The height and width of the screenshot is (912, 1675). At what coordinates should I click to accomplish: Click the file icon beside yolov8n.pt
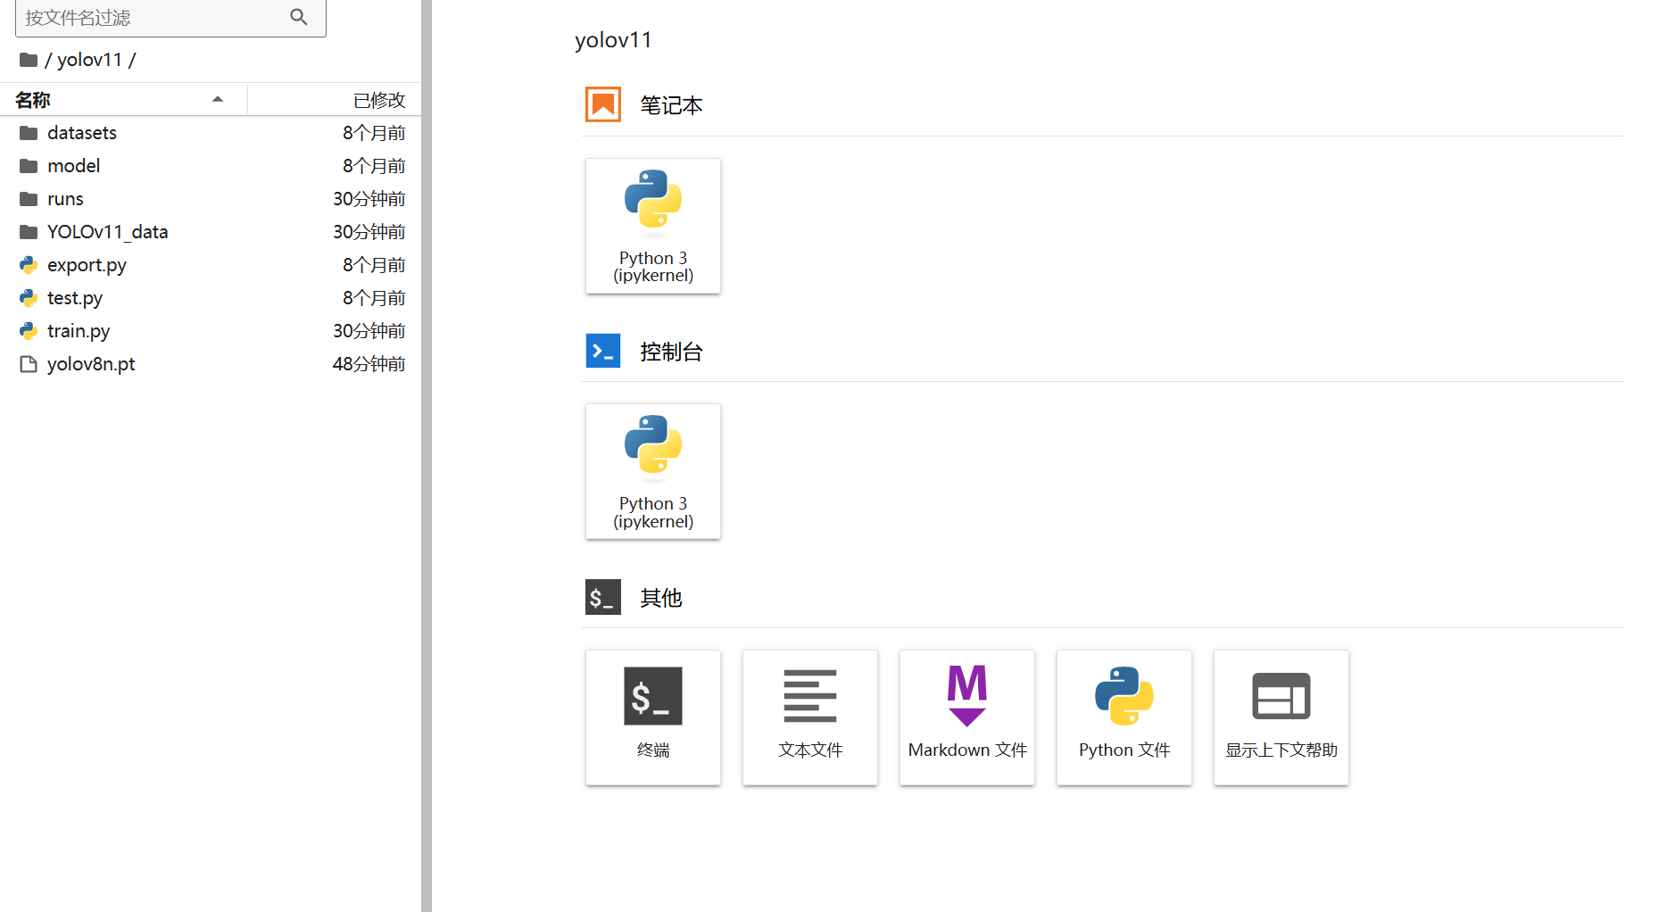click(29, 364)
